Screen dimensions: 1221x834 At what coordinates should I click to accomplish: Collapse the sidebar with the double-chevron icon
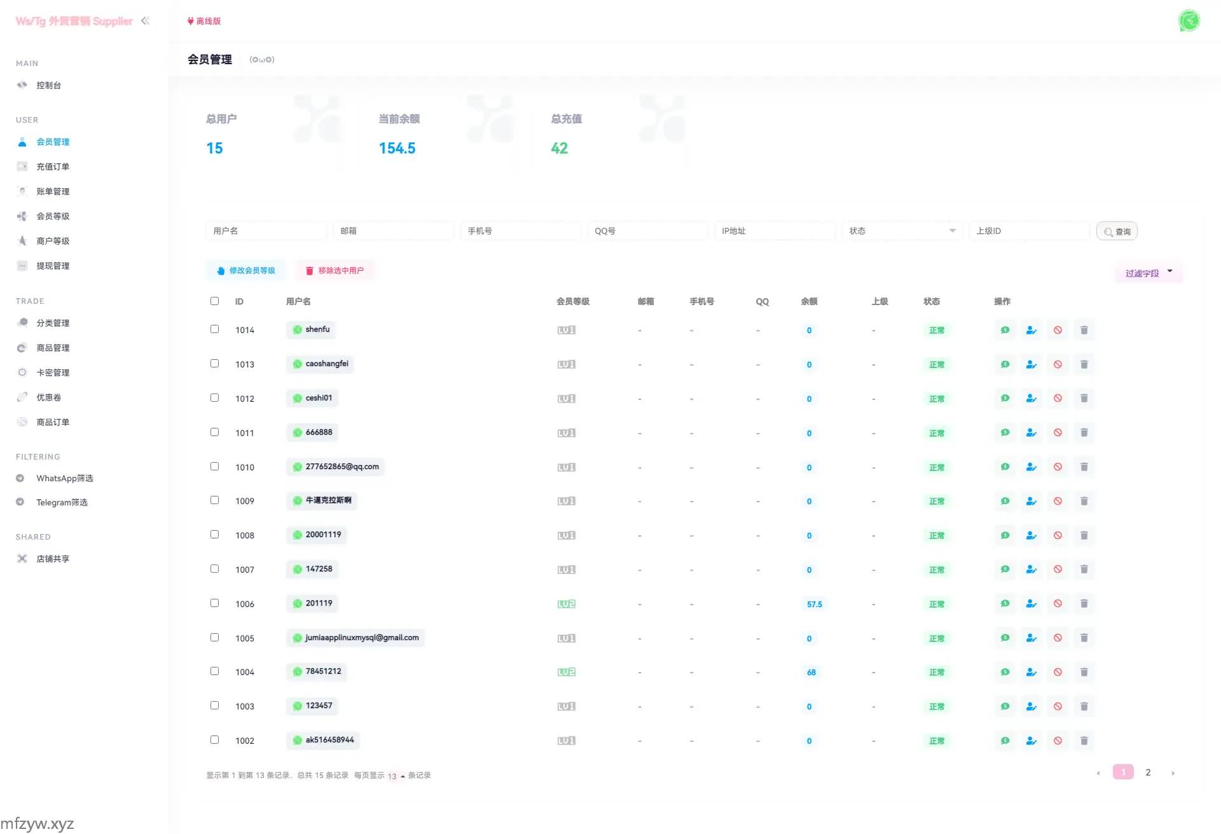[145, 21]
